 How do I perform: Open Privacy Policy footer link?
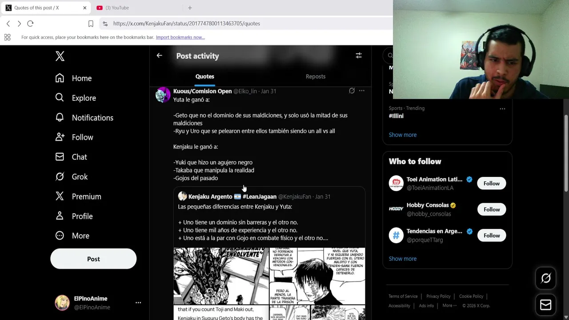(438, 296)
